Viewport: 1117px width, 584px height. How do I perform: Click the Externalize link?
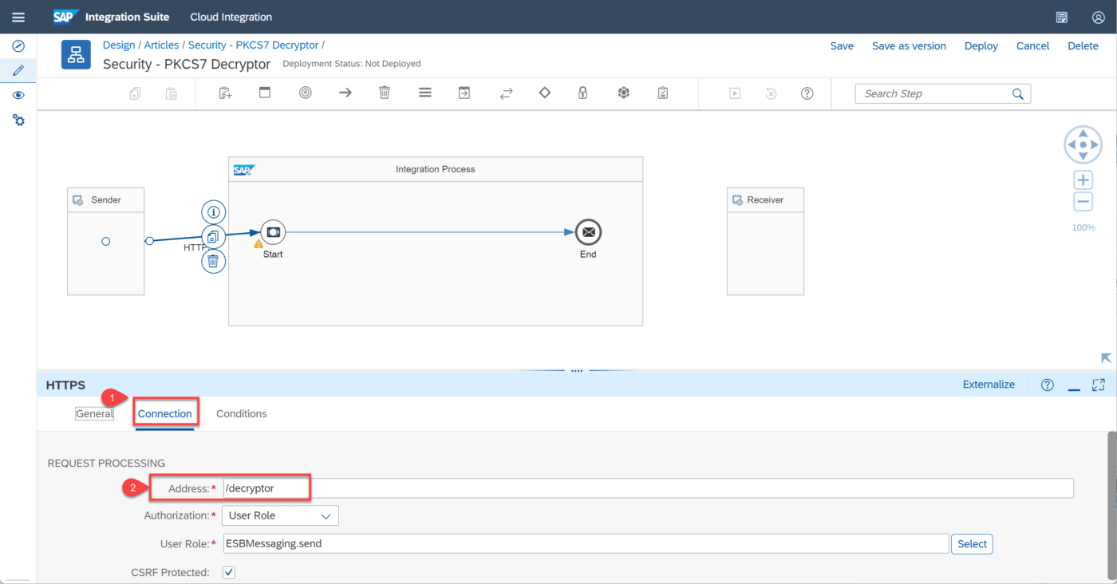click(989, 384)
